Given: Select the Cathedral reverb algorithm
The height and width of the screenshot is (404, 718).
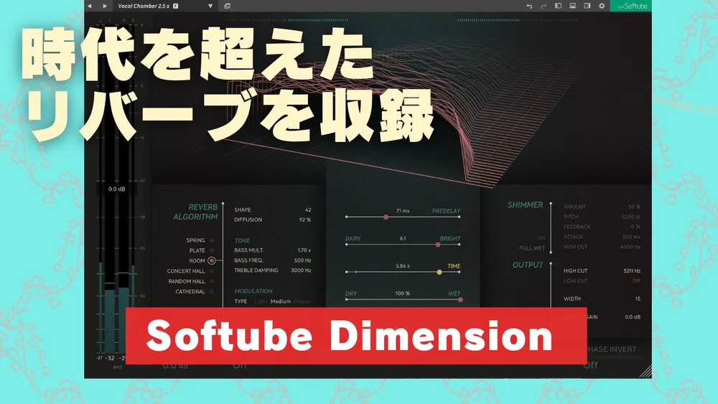Looking at the screenshot, I should click(x=211, y=291).
